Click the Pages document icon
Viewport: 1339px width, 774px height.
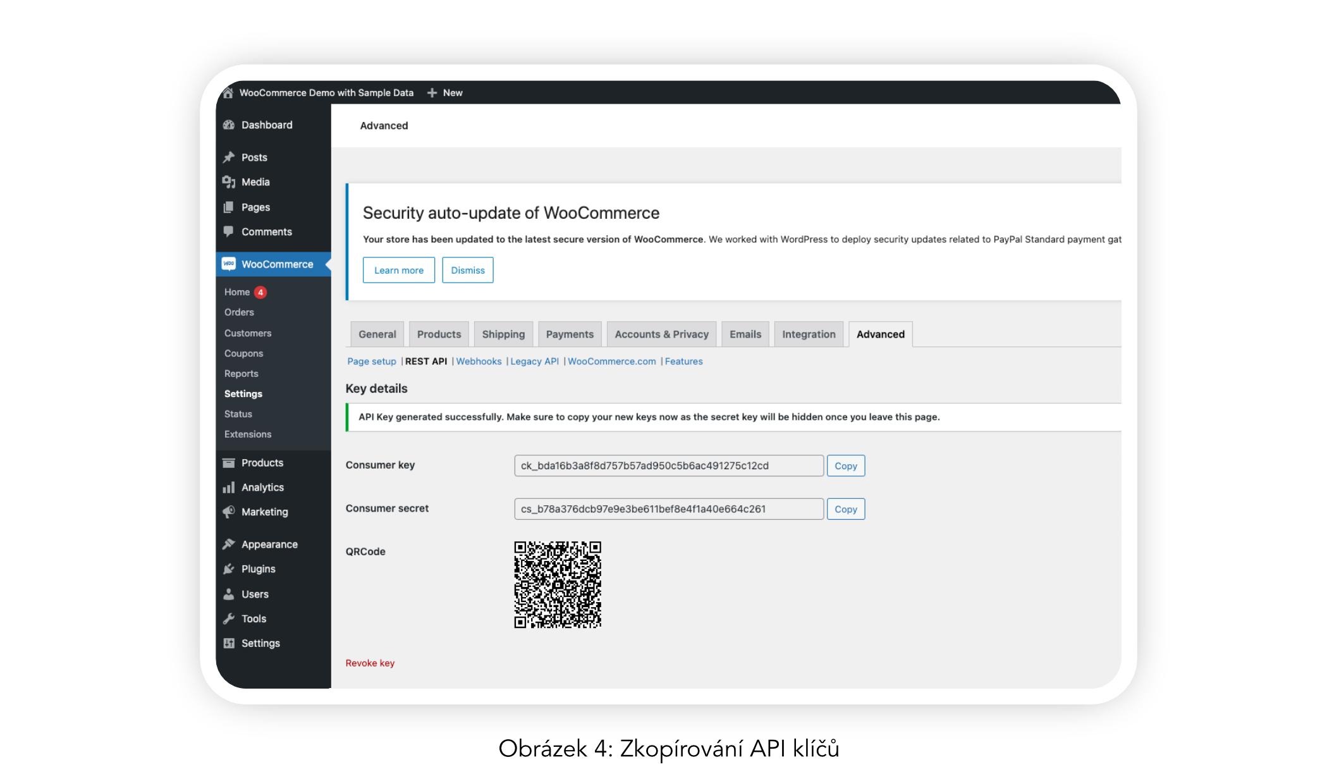tap(229, 207)
